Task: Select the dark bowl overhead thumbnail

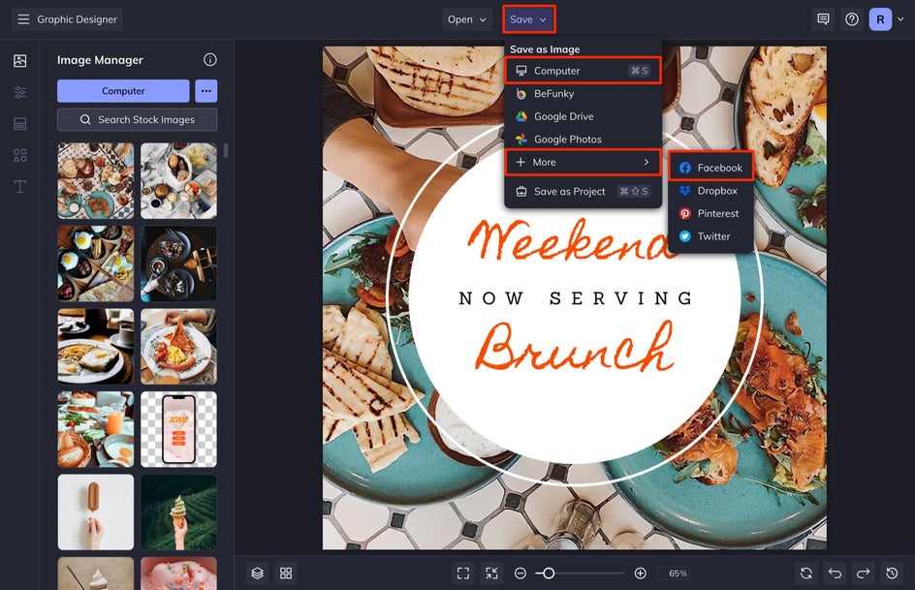Action: (178, 264)
